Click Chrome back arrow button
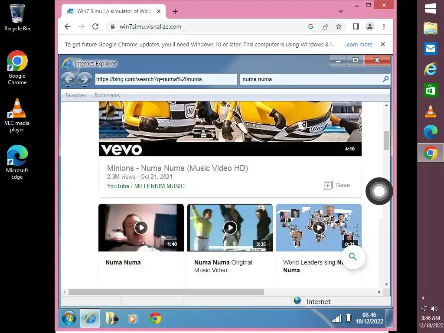The image size is (444, 333). 67,26
